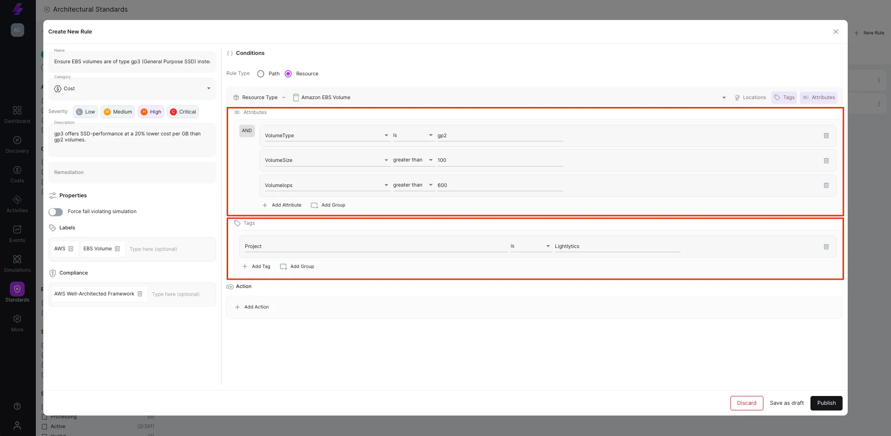Image resolution: width=891 pixels, height=436 pixels.
Task: Open the VolumeIops attribute dropdown
Action: (327, 185)
